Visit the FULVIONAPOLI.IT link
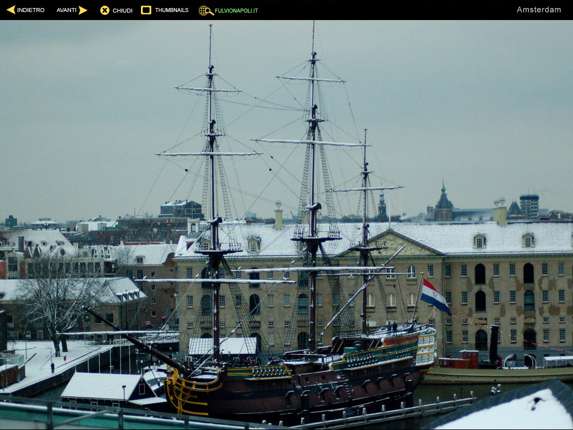573x430 pixels. pyautogui.click(x=236, y=10)
